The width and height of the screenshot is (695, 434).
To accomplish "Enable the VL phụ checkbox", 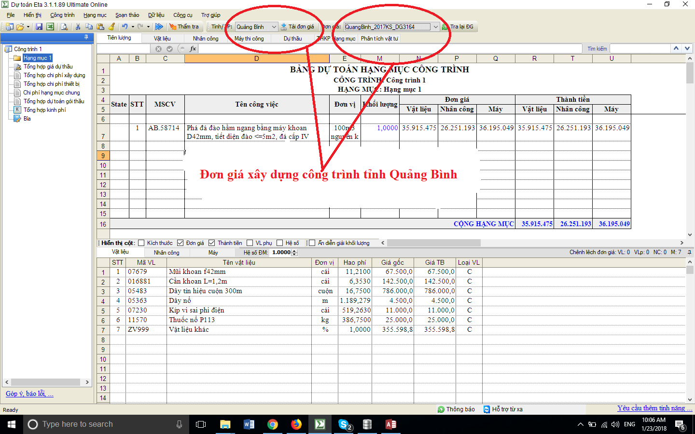I will point(250,243).
